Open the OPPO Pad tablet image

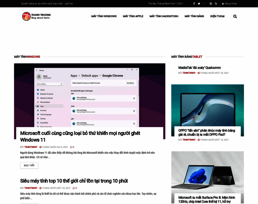tap(207, 105)
